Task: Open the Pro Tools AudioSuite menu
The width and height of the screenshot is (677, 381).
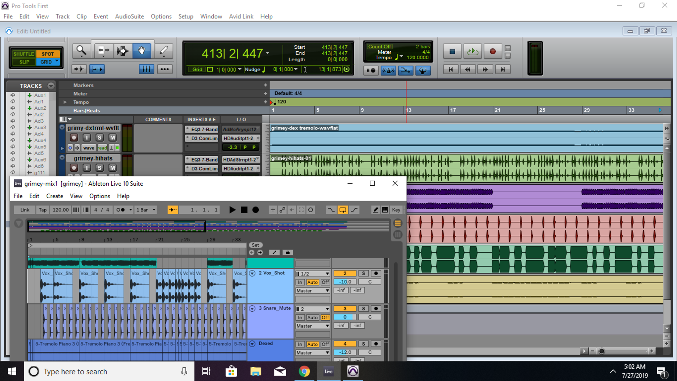Action: tap(129, 16)
